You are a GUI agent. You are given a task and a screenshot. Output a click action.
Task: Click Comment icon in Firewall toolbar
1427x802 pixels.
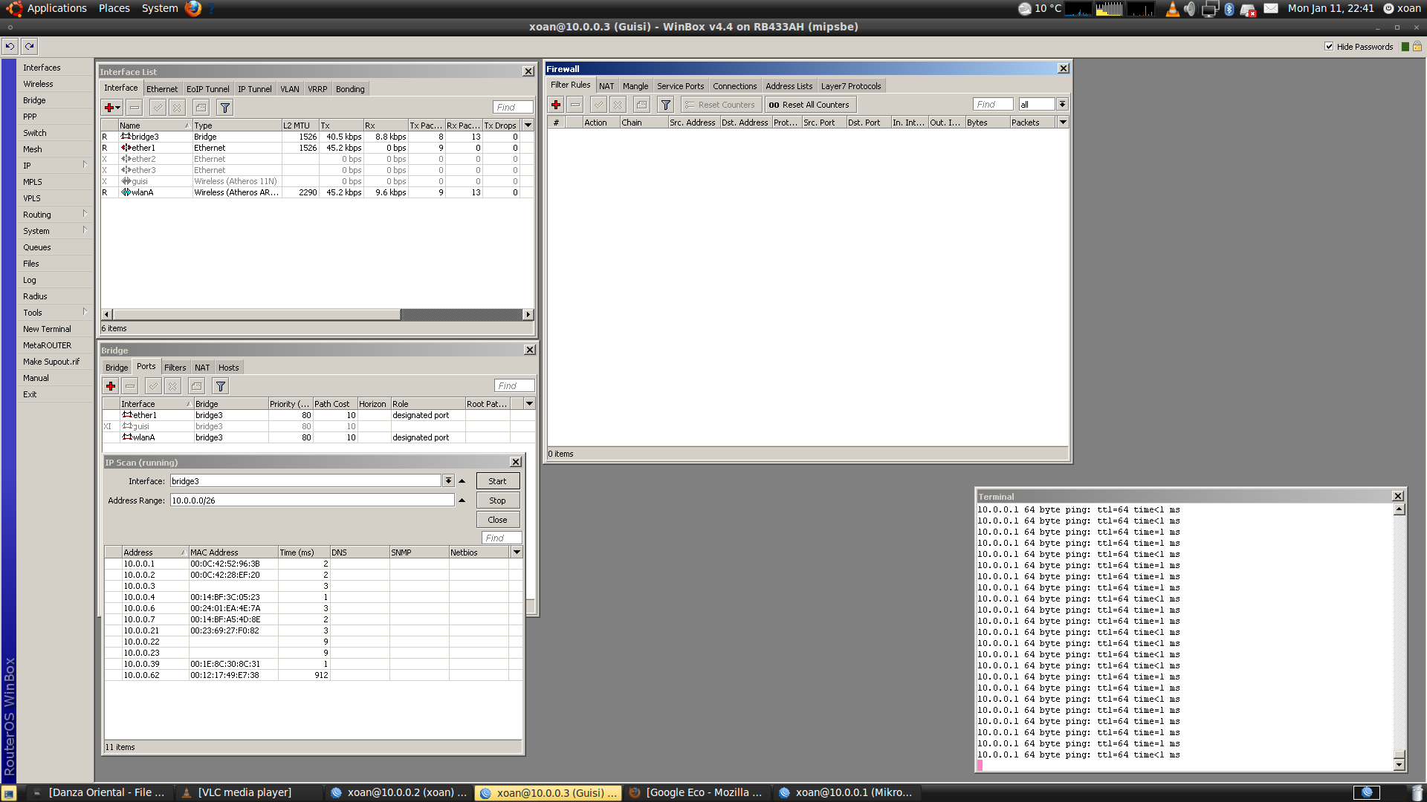642,105
